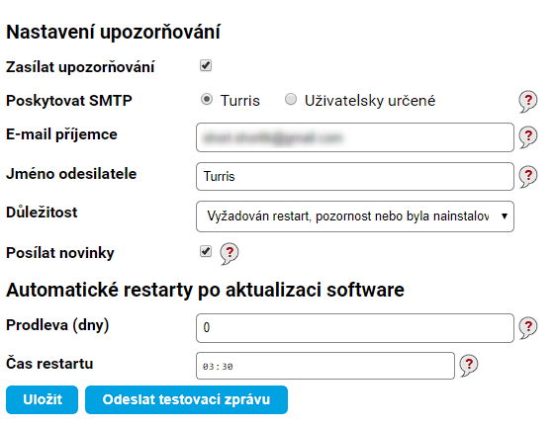
Task: Click the Turris radio label text
Action: point(240,101)
